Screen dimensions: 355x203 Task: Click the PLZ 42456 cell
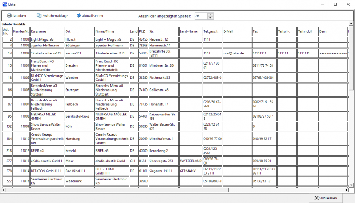pos(143,39)
